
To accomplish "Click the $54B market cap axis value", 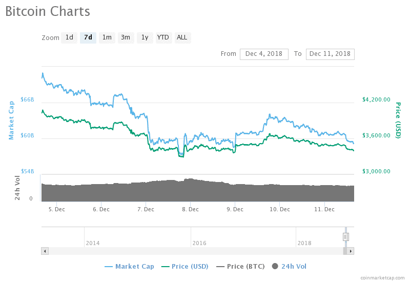I will [x=28, y=171].
